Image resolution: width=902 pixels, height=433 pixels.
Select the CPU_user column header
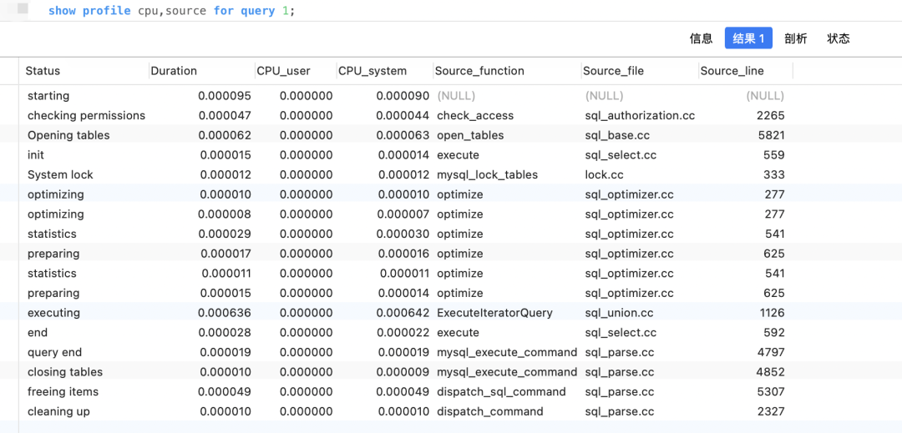pyautogui.click(x=283, y=71)
